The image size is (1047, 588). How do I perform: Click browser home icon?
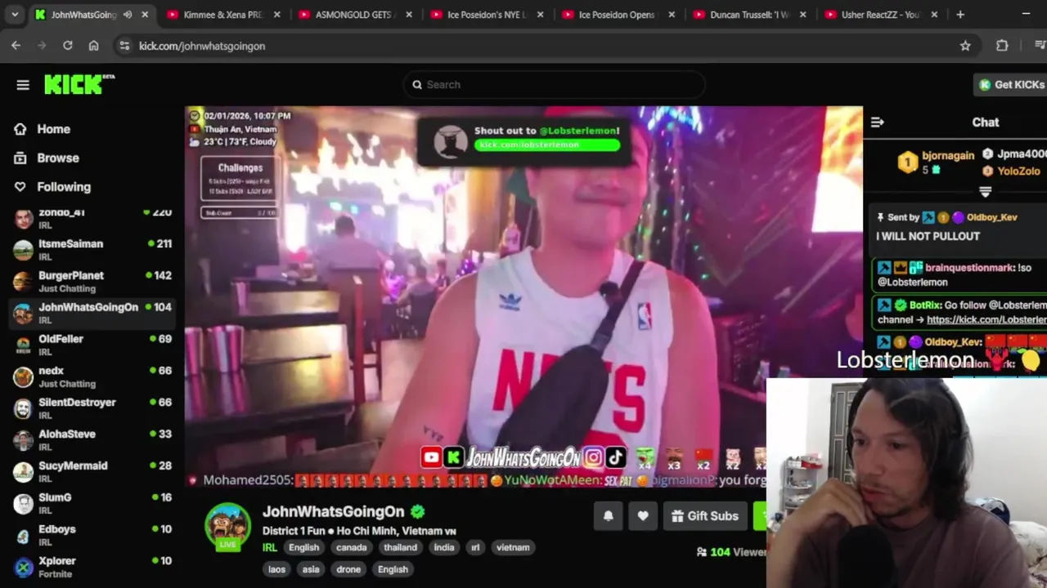[94, 46]
